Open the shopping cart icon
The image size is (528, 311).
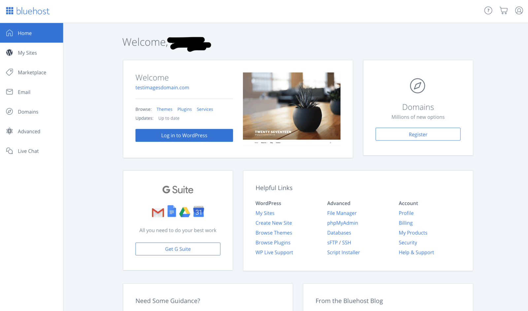click(504, 11)
